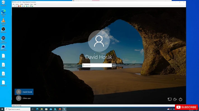
Task: Open the Media menu
Action: tap(22, 4)
